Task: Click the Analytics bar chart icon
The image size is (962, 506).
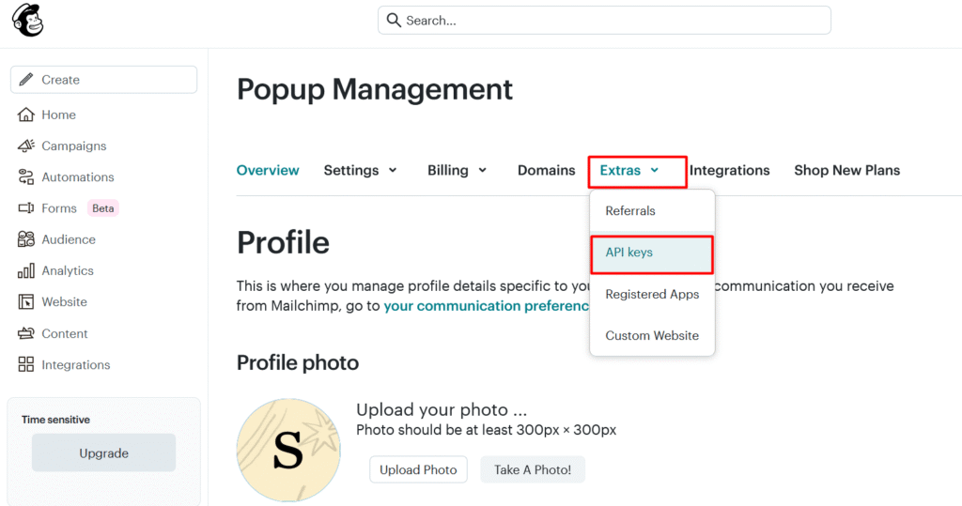Action: pos(26,271)
